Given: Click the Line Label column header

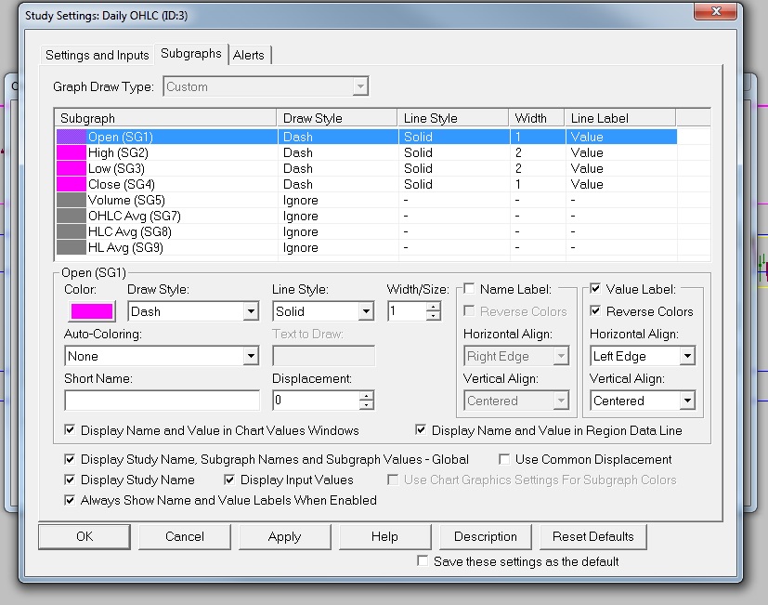Looking at the screenshot, I should point(620,118).
